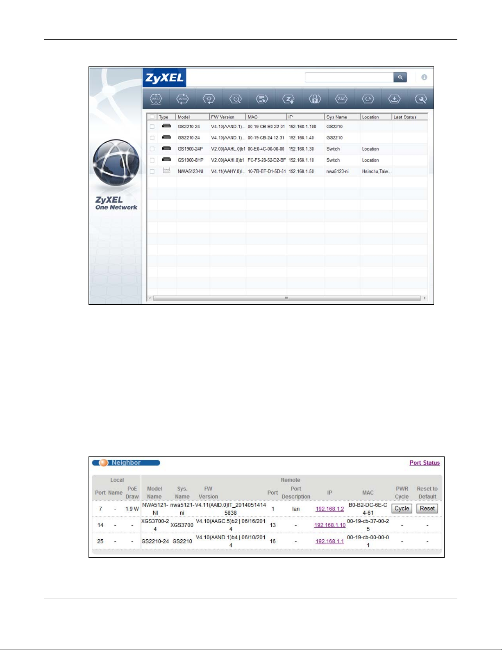Click the access point icon for NWA5123-NI
This screenshot has height=650, width=502.
pos(166,171)
